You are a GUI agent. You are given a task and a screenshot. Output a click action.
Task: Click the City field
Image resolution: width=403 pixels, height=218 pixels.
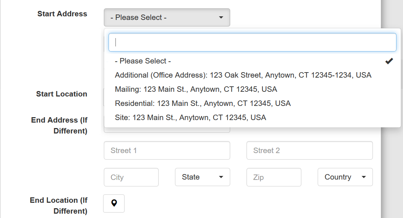coord(131,177)
